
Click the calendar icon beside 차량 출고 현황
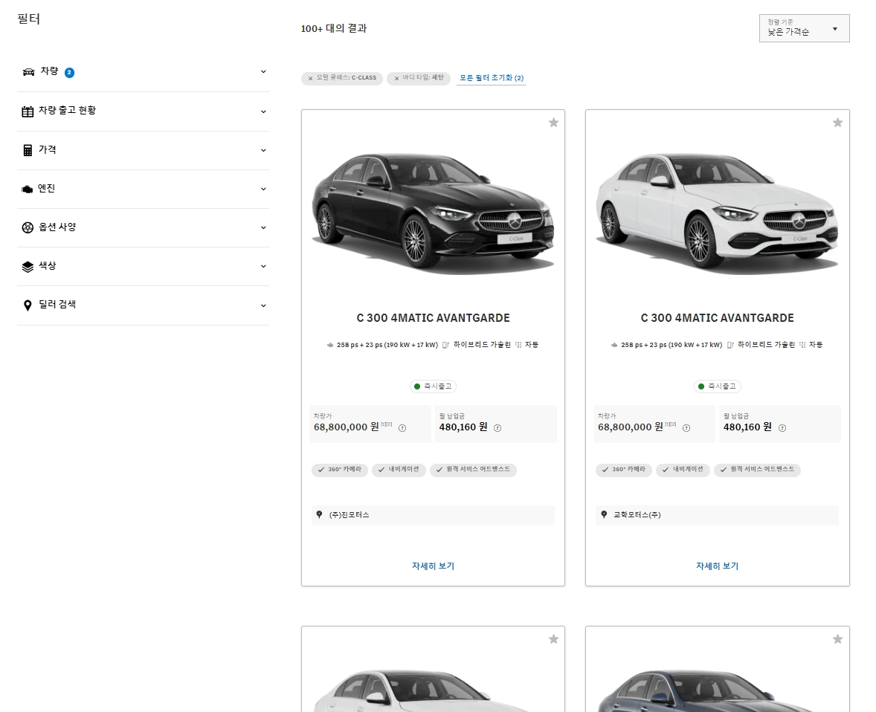point(28,111)
